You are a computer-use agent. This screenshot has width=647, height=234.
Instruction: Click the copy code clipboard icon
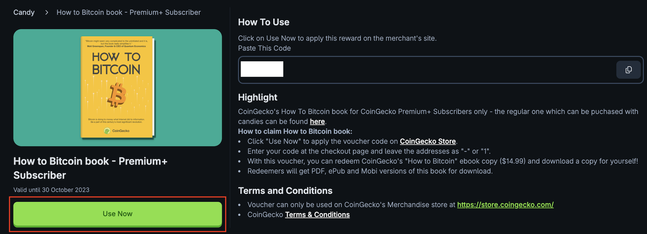[x=628, y=70]
